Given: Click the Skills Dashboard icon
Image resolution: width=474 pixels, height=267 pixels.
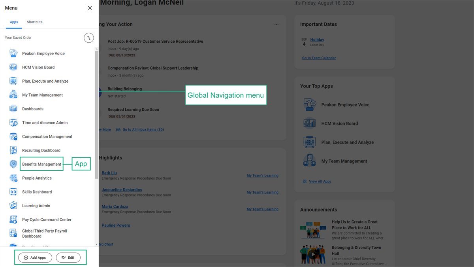Looking at the screenshot, I should pos(13,192).
